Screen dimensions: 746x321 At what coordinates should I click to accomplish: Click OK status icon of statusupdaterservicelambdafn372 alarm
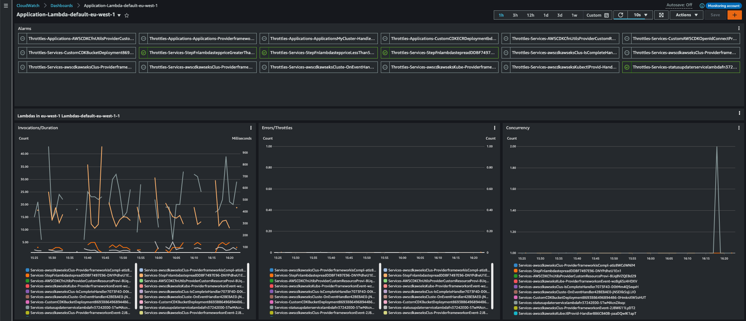(627, 67)
